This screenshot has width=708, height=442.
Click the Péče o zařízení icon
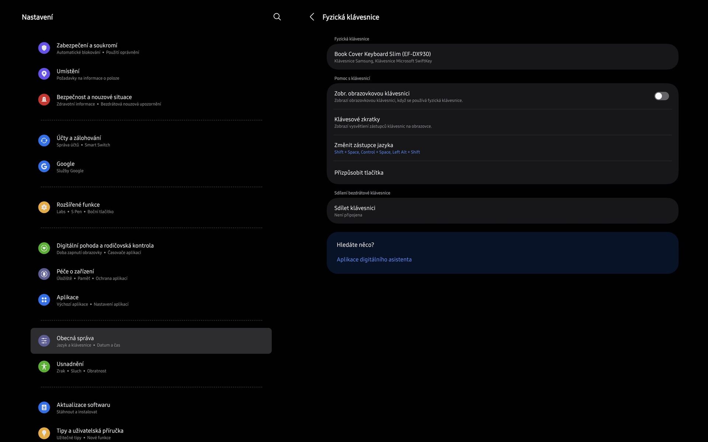(44, 274)
